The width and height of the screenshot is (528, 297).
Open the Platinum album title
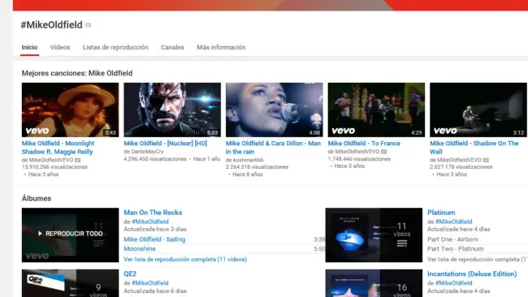tap(441, 213)
